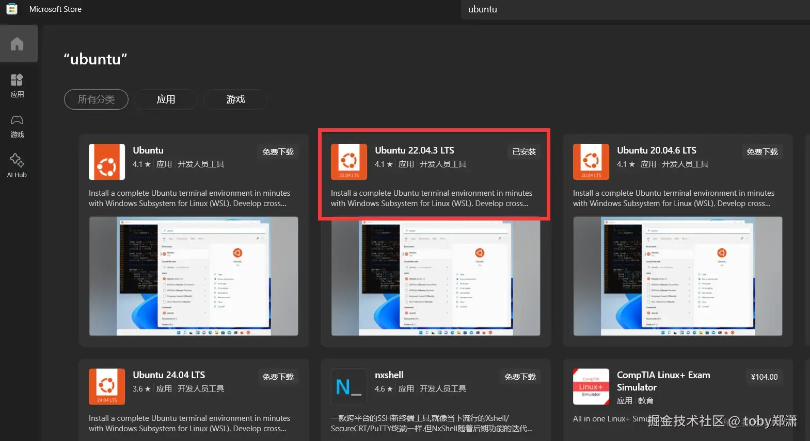This screenshot has height=441, width=810.
Task: Click 免费下载 for Ubuntu 24.04 LTS
Action: pyautogui.click(x=278, y=377)
